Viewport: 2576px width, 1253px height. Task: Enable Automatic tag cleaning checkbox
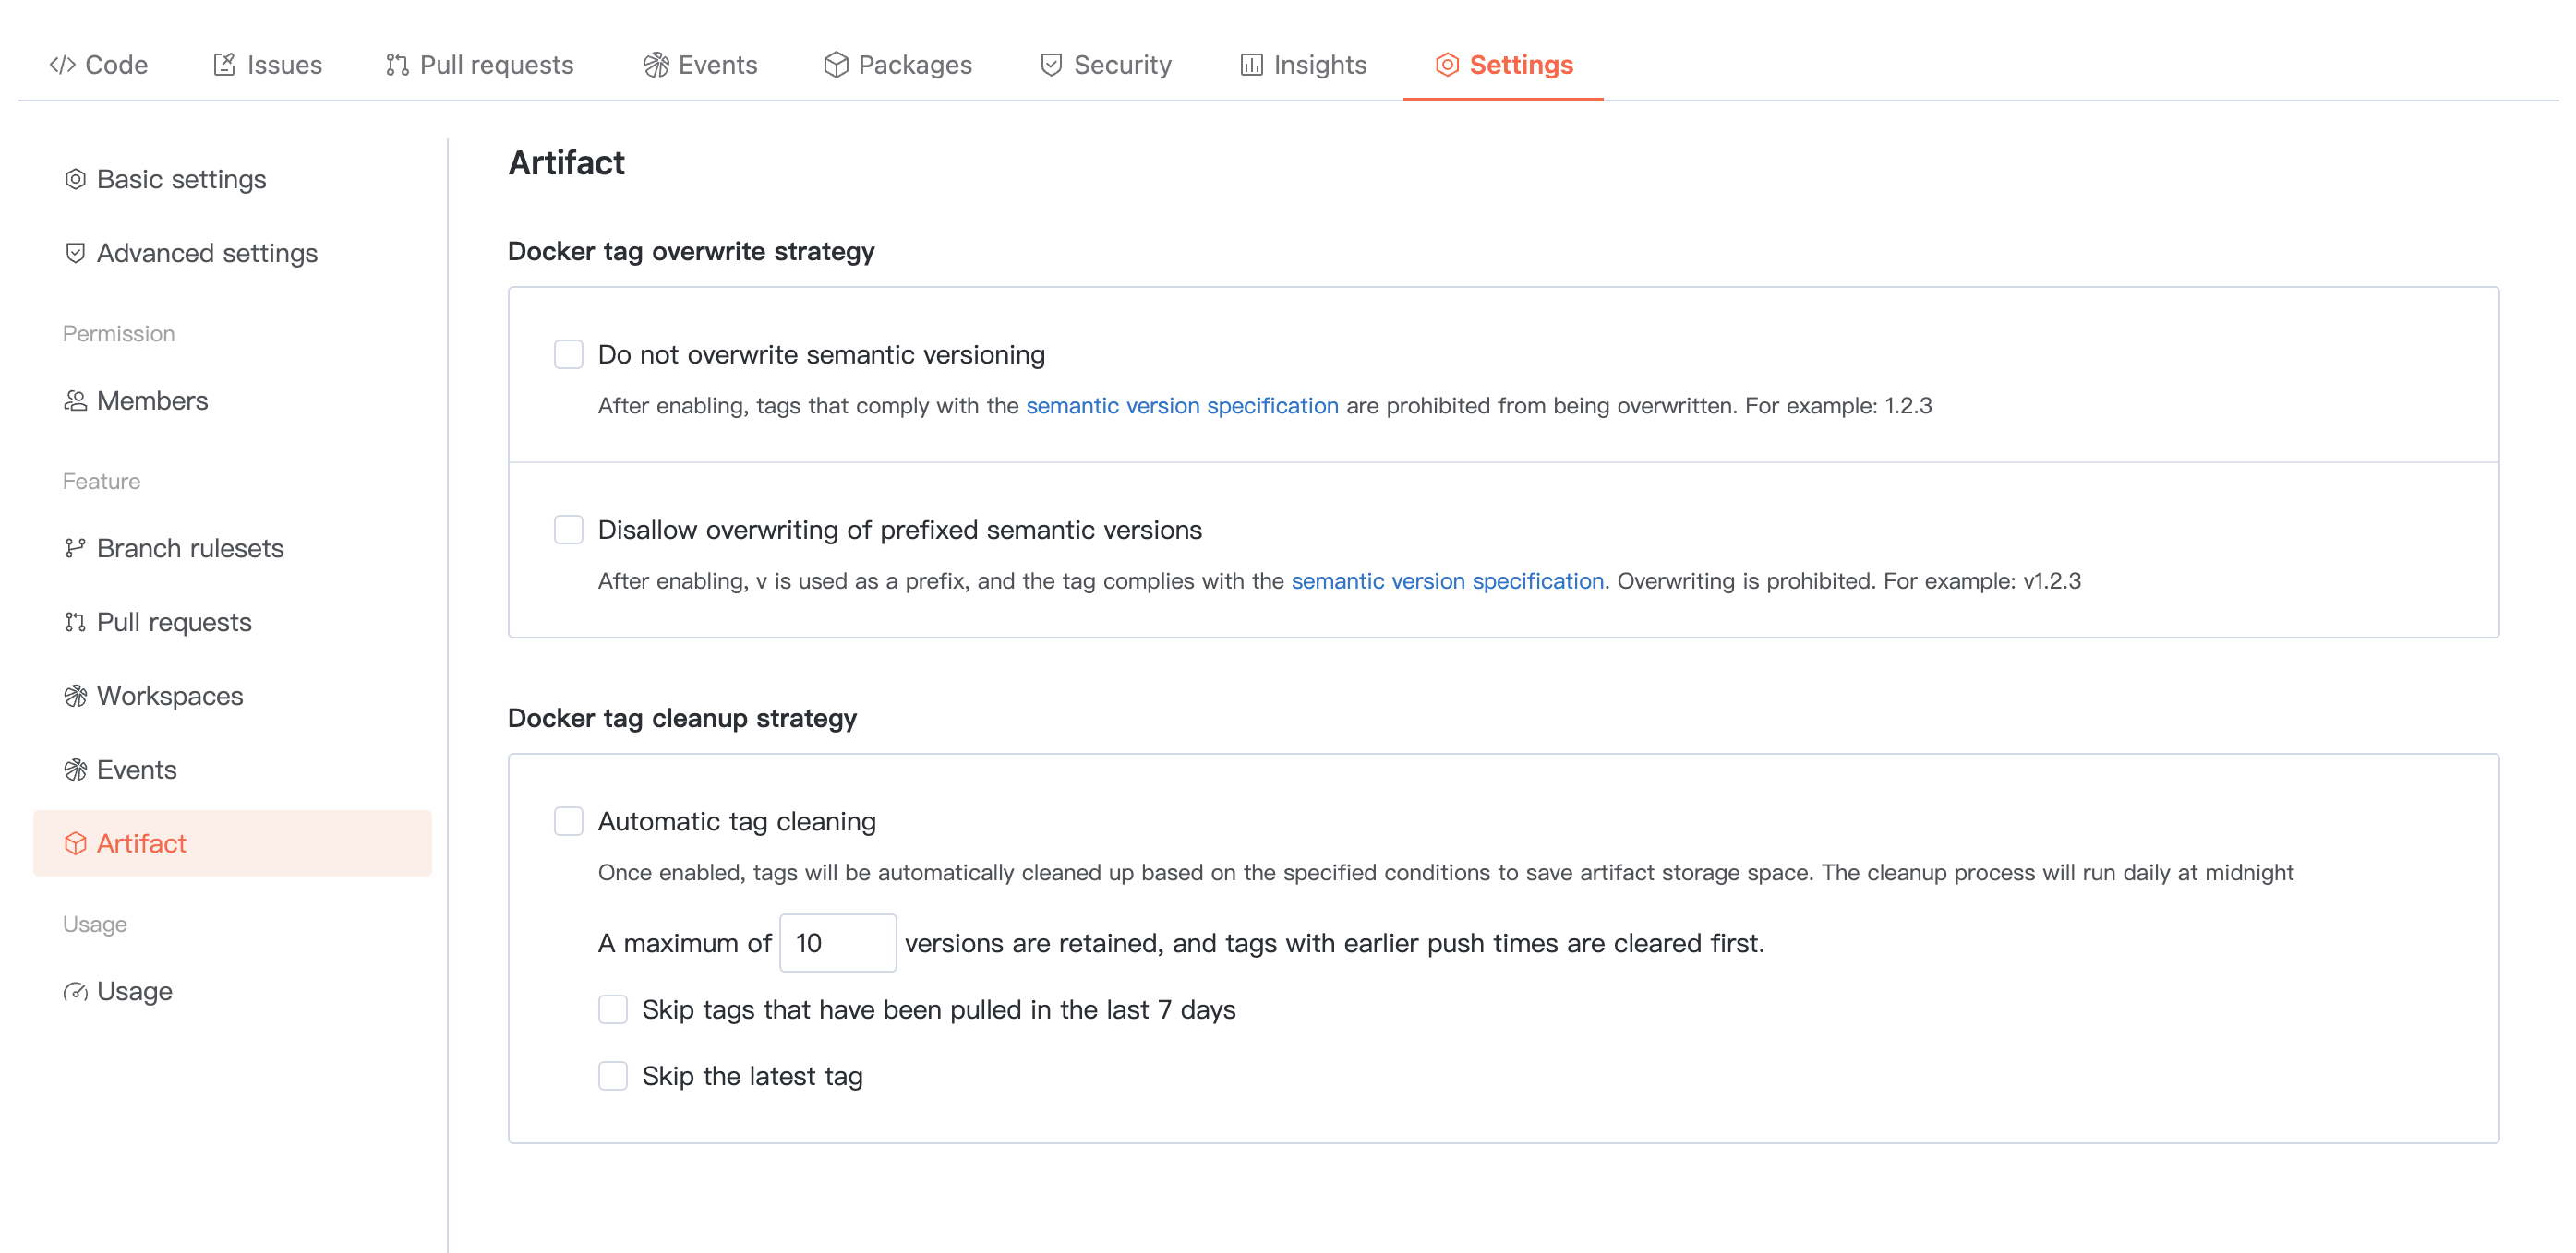tap(568, 821)
